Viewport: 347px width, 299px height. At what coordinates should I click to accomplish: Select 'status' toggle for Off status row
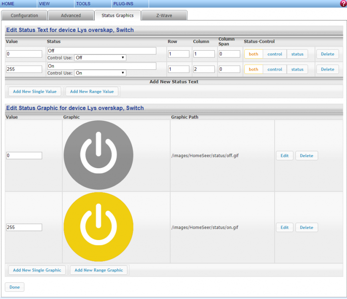[297, 54]
